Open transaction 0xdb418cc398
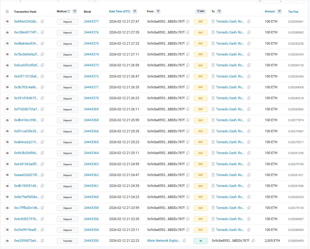The height and width of the screenshot is (249, 310). coord(26,120)
